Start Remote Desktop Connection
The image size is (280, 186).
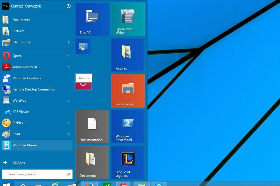(37, 89)
